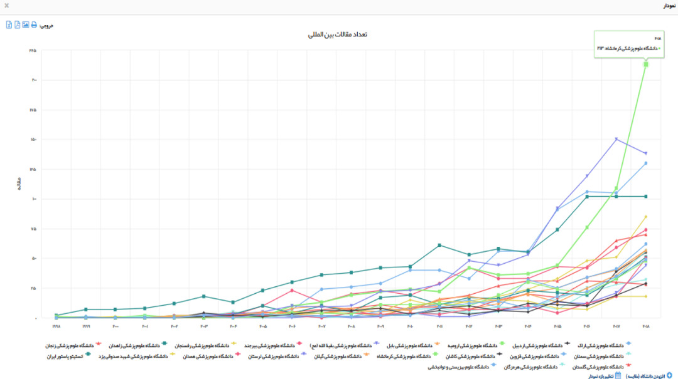Toggle دانشگاه علوم پزشکی زنجان series

[73, 345]
